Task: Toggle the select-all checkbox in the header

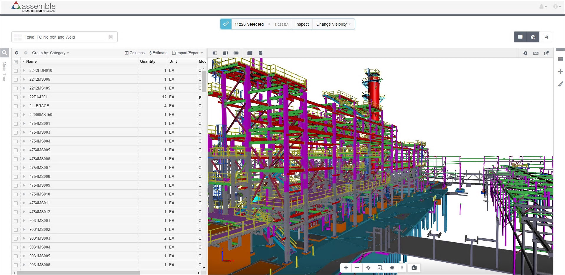Action: click(x=16, y=62)
